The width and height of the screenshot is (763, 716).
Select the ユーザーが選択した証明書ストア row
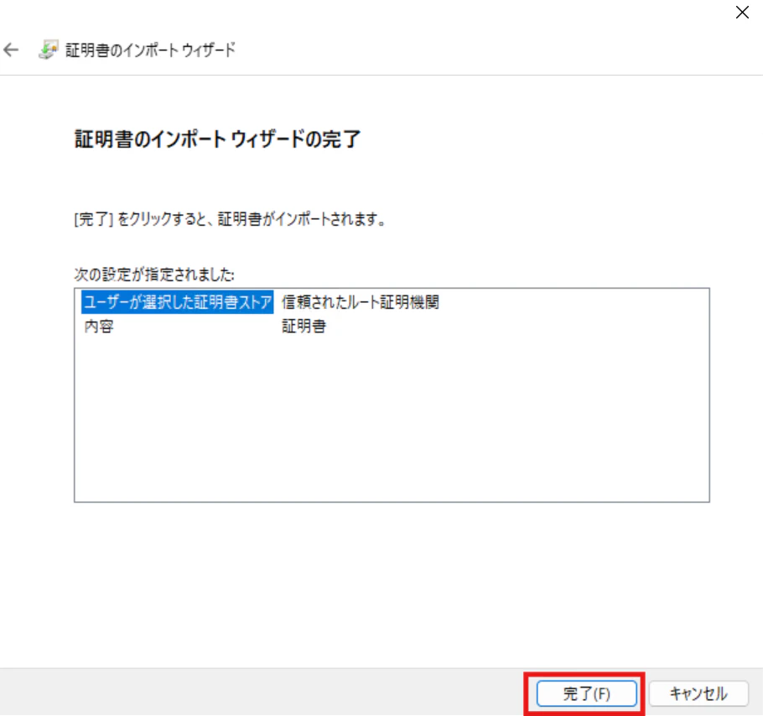click(x=178, y=302)
